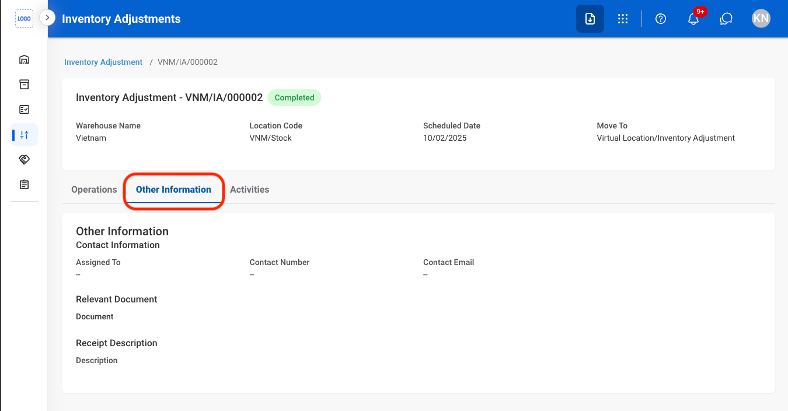Click the Relevant Document heading

pyautogui.click(x=117, y=299)
